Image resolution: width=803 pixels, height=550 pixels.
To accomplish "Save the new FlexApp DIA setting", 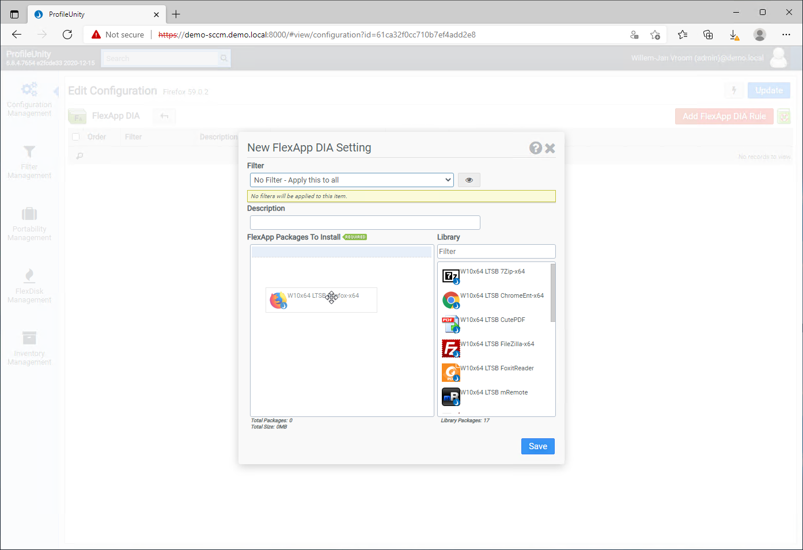I will (537, 446).
